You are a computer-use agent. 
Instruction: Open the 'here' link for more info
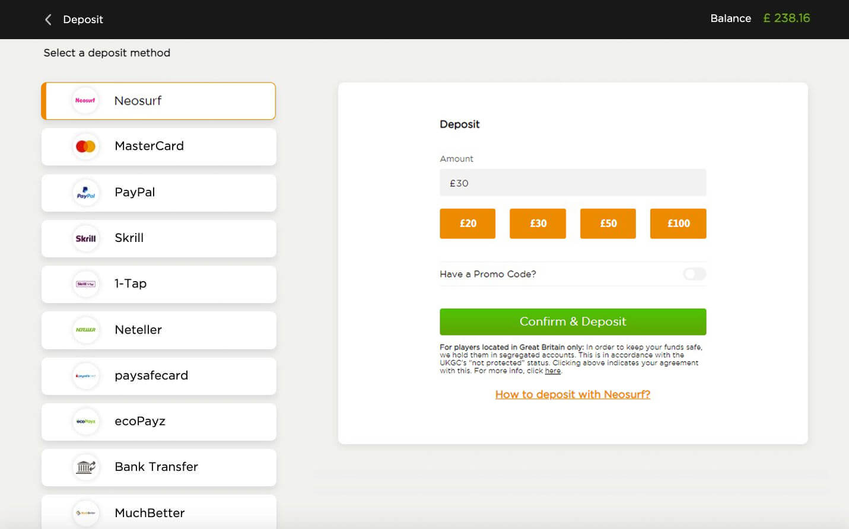pos(552,371)
